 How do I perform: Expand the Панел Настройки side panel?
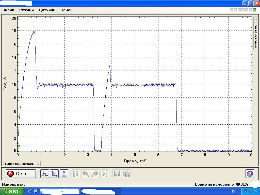pos(256,33)
